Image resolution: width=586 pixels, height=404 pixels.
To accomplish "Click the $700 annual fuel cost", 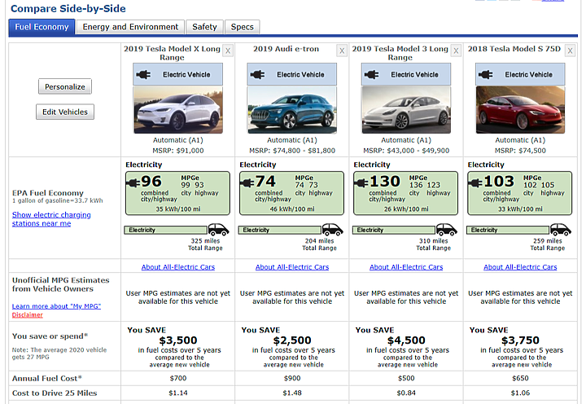I will point(178,379).
